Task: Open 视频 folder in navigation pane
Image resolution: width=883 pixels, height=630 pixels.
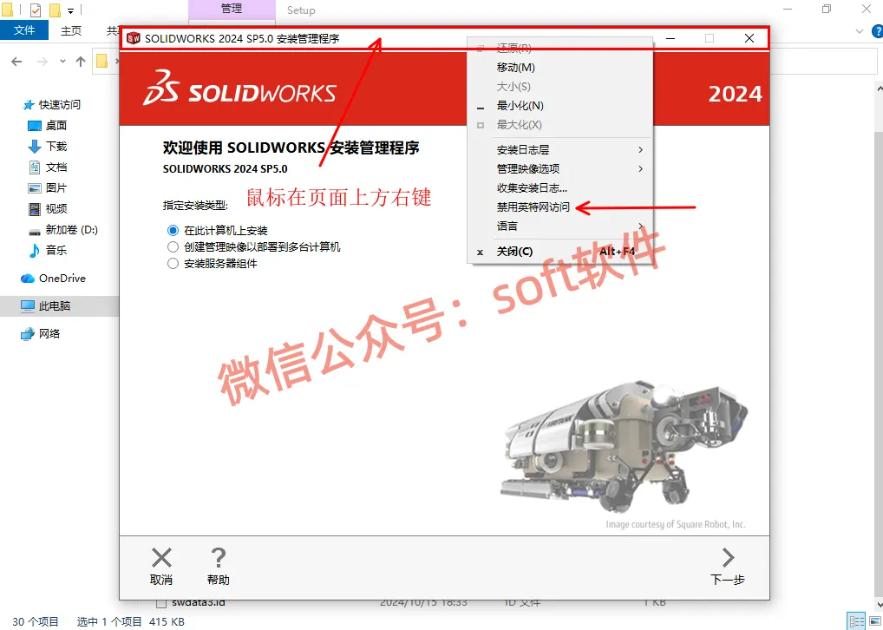Action: click(56, 208)
